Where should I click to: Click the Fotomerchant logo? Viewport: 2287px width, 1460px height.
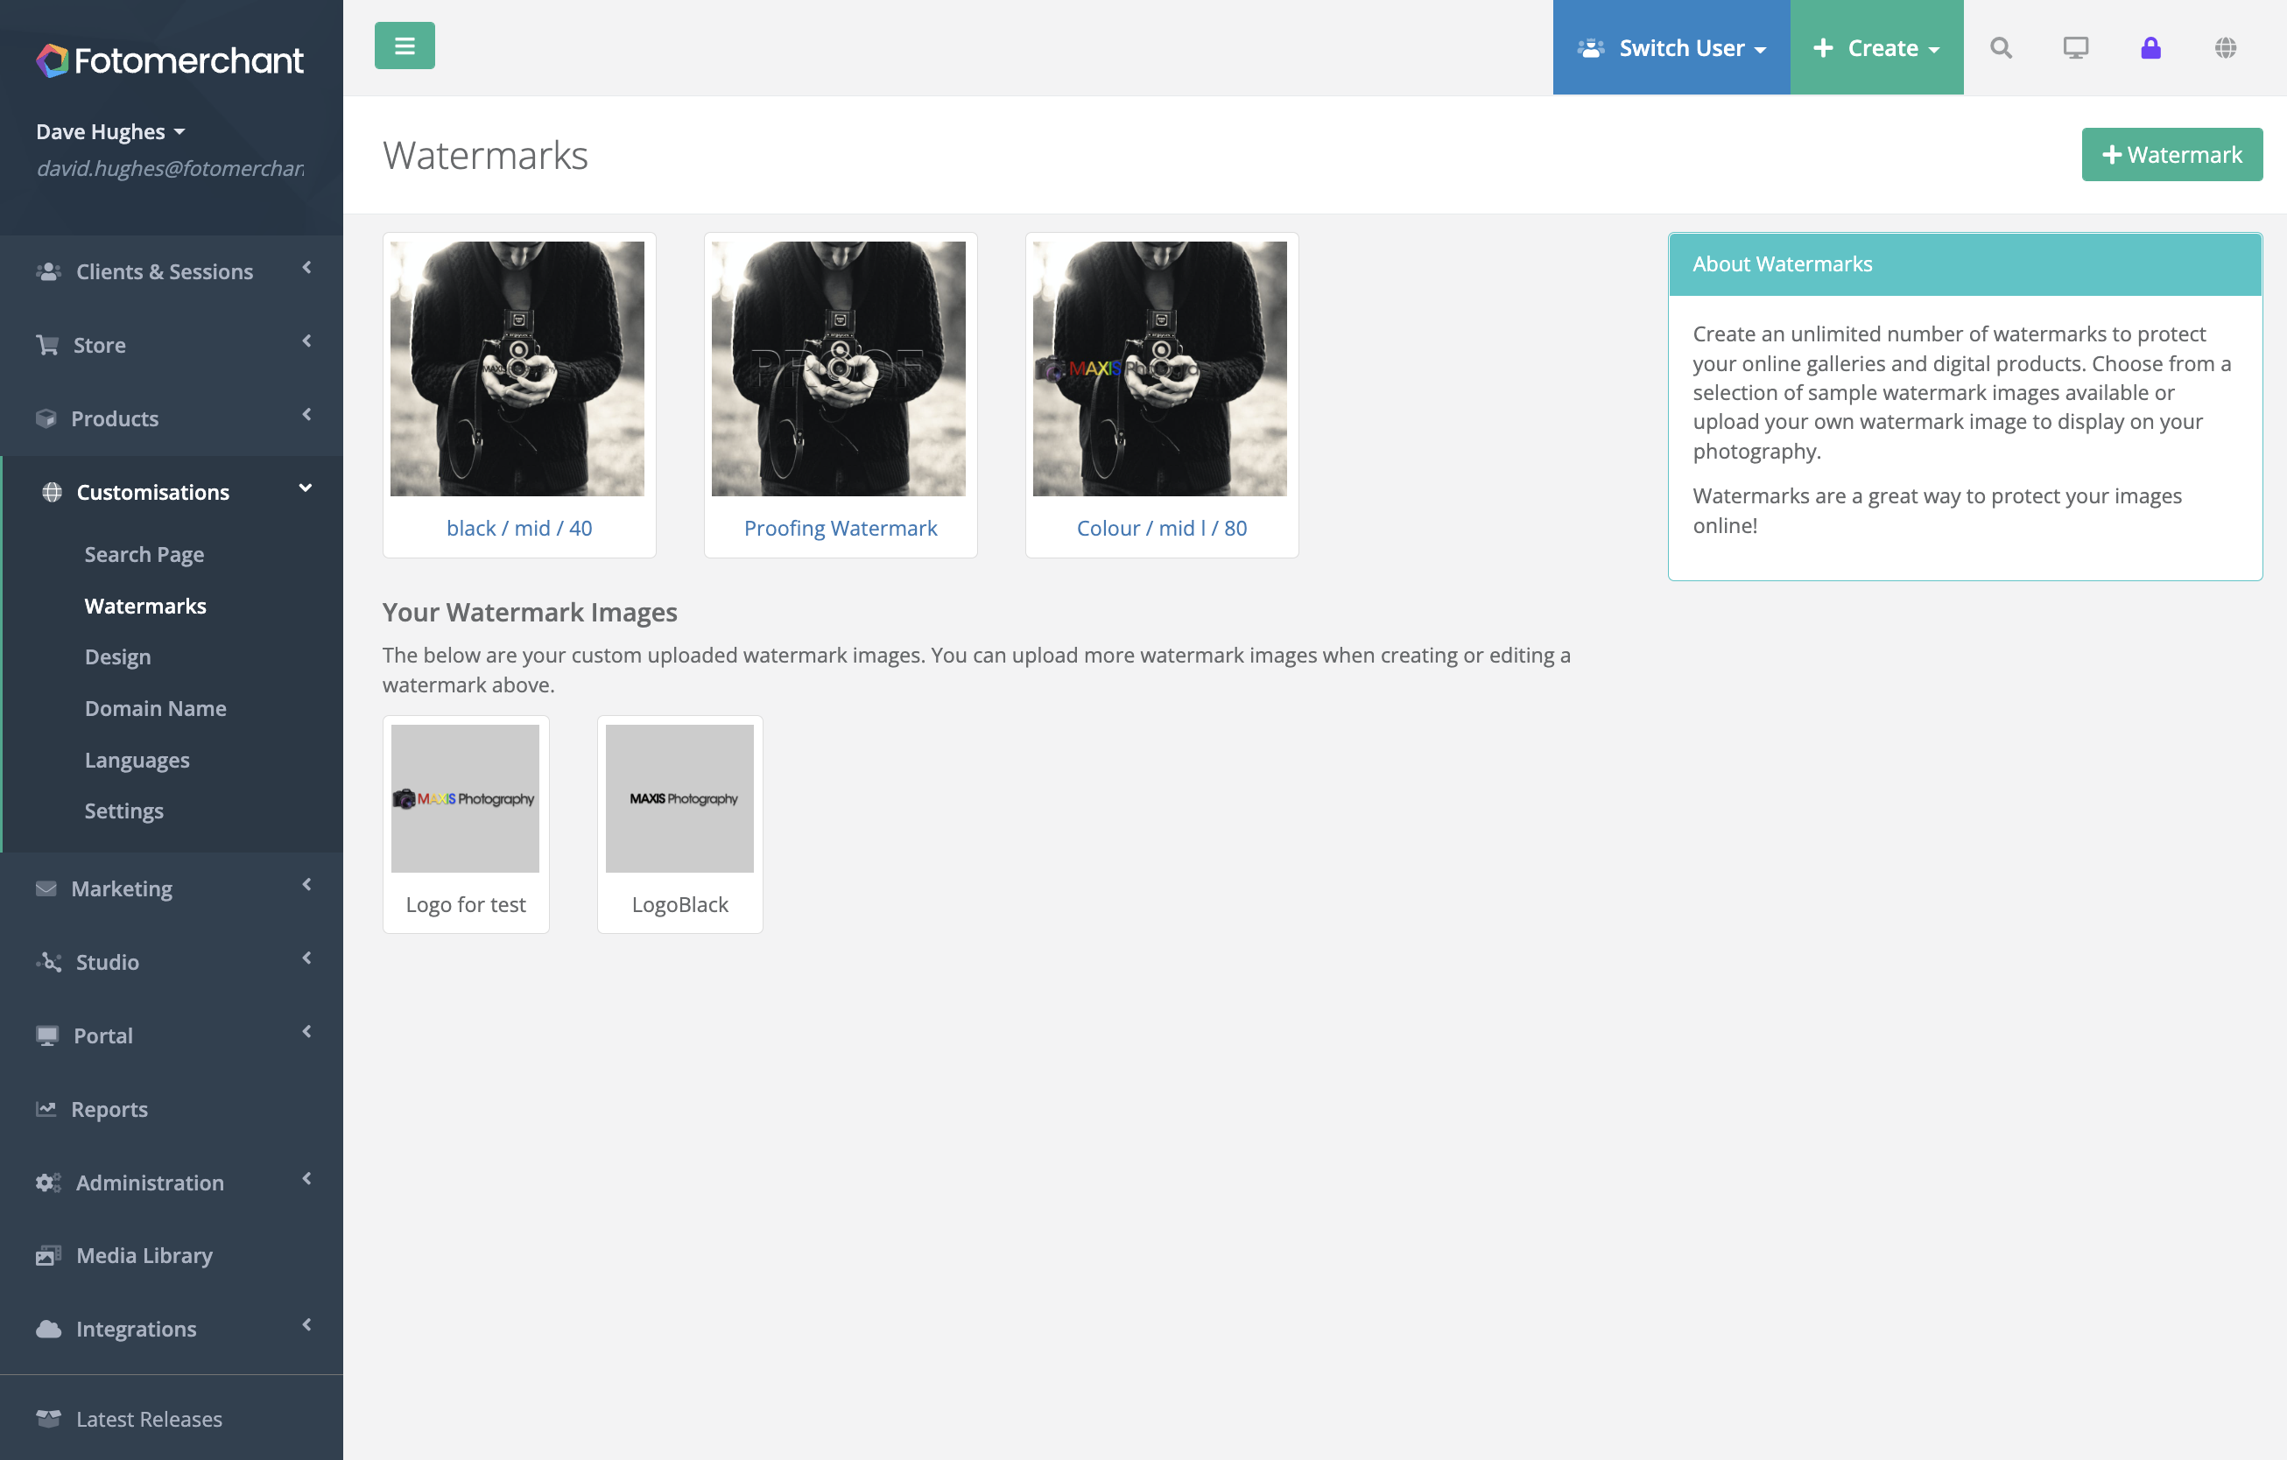[x=170, y=60]
